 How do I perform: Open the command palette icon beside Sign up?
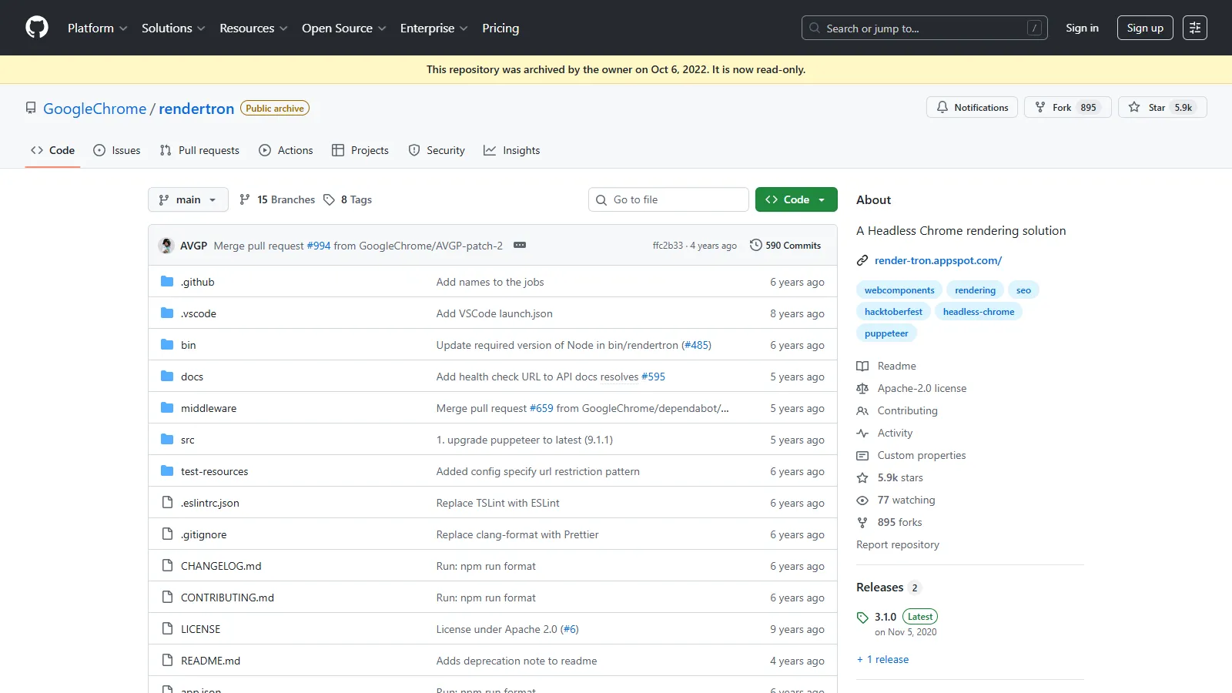(x=1195, y=28)
